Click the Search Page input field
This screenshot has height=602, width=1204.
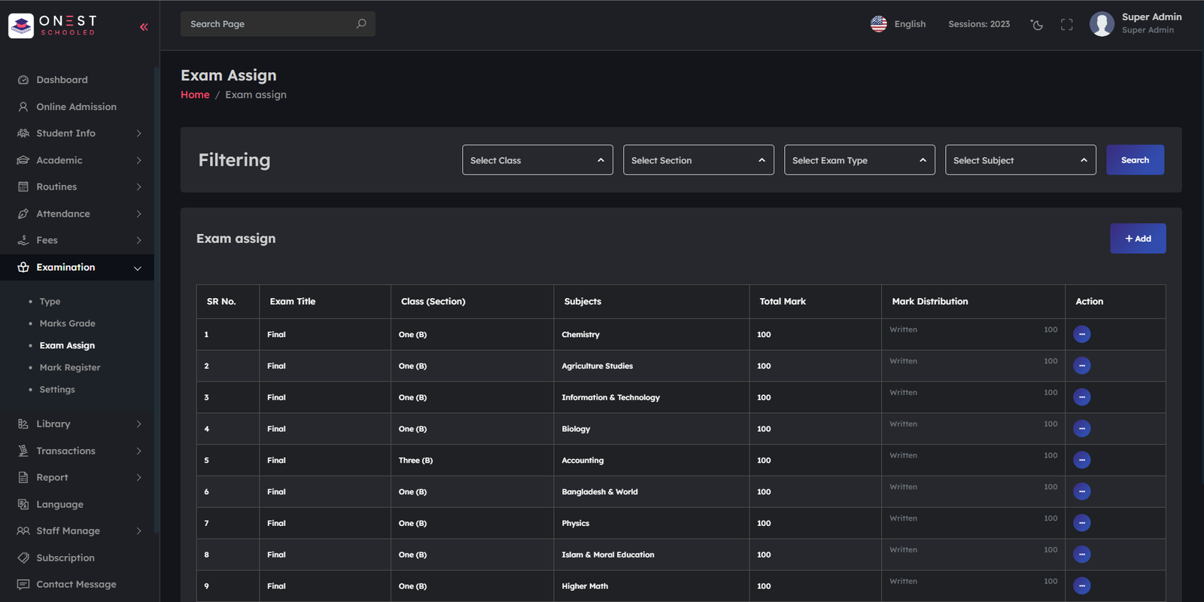pos(278,24)
